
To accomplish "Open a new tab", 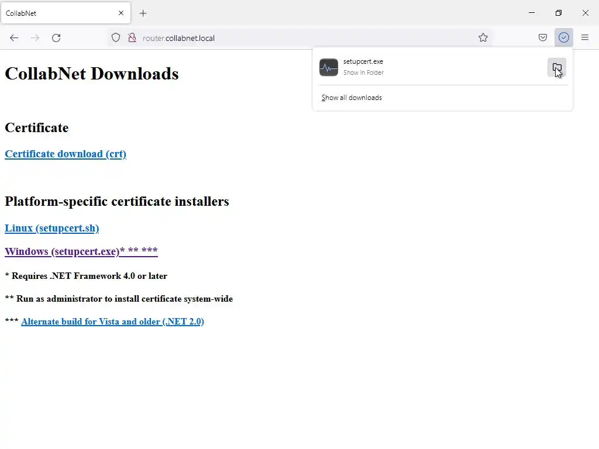I will pyautogui.click(x=143, y=13).
